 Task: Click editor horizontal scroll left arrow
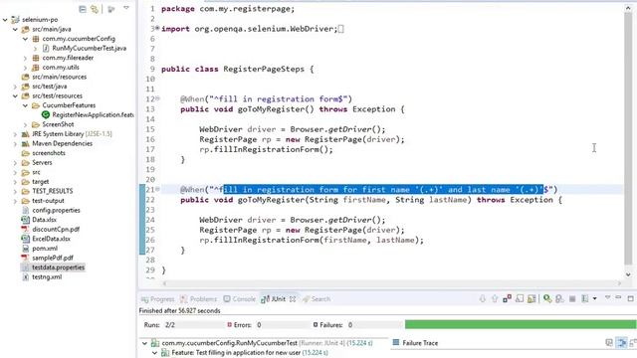pyautogui.click(x=164, y=283)
